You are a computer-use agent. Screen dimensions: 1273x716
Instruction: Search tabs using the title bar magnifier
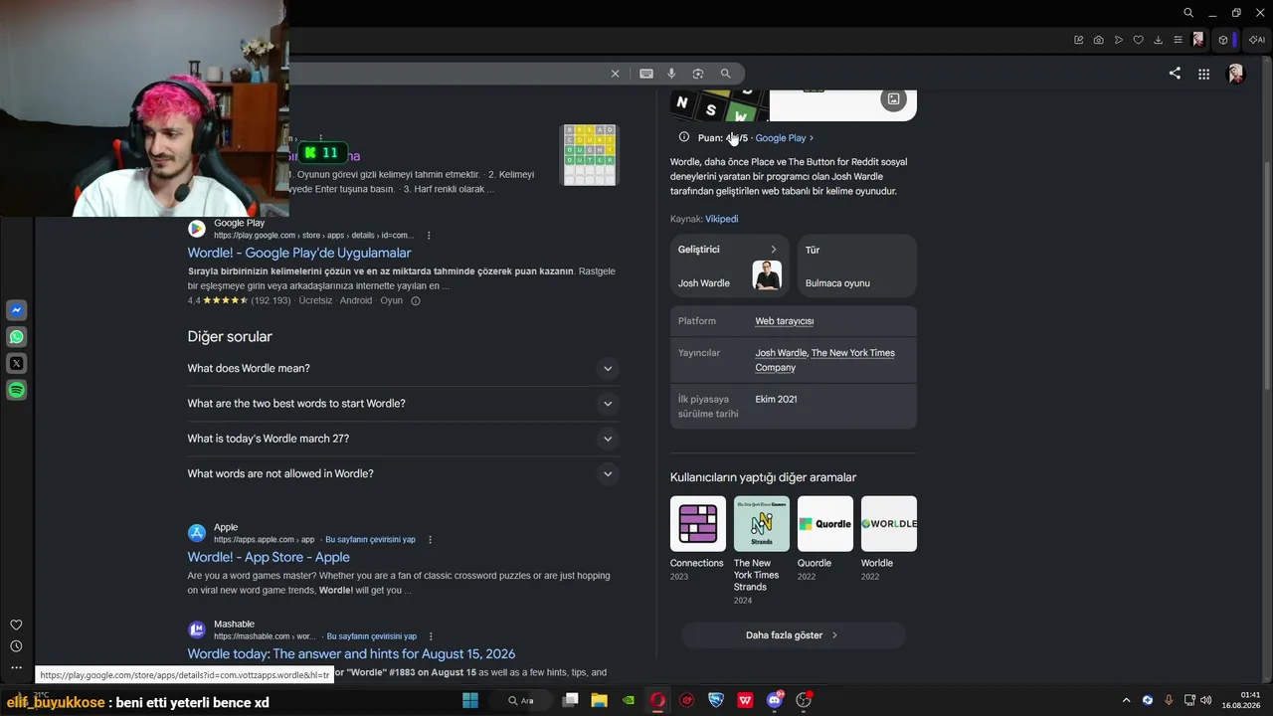pyautogui.click(x=1188, y=13)
